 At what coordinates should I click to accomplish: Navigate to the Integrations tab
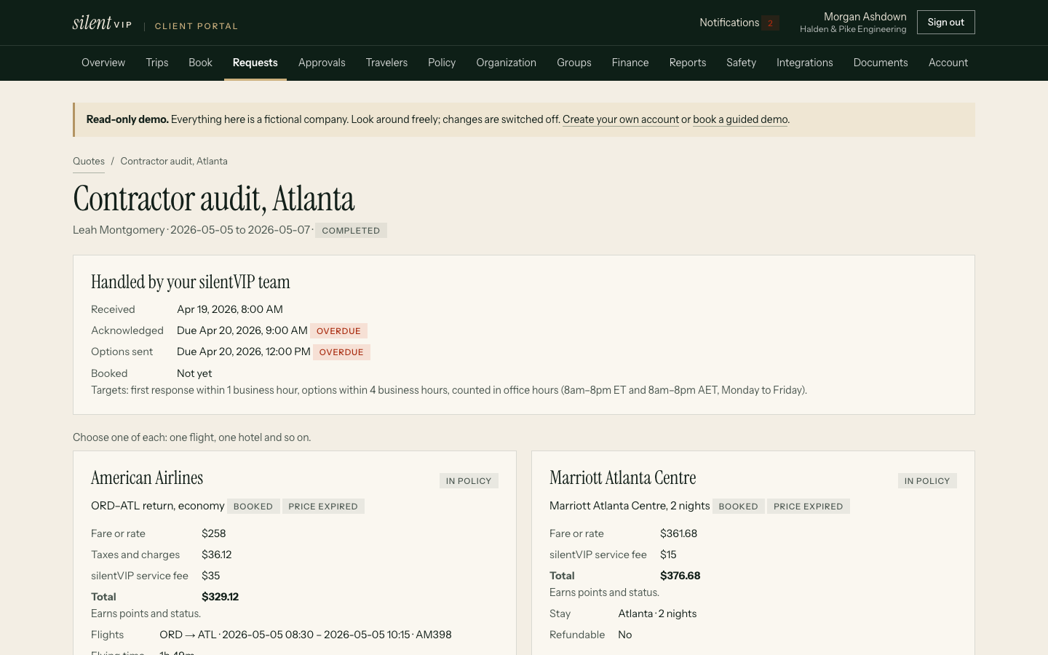click(805, 63)
